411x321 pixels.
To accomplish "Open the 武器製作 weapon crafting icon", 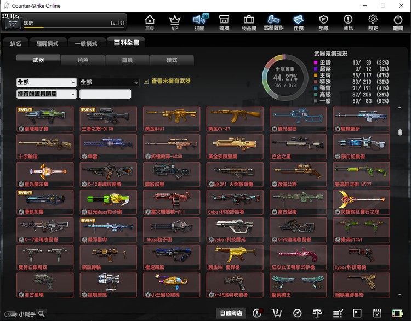I will click(273, 22).
